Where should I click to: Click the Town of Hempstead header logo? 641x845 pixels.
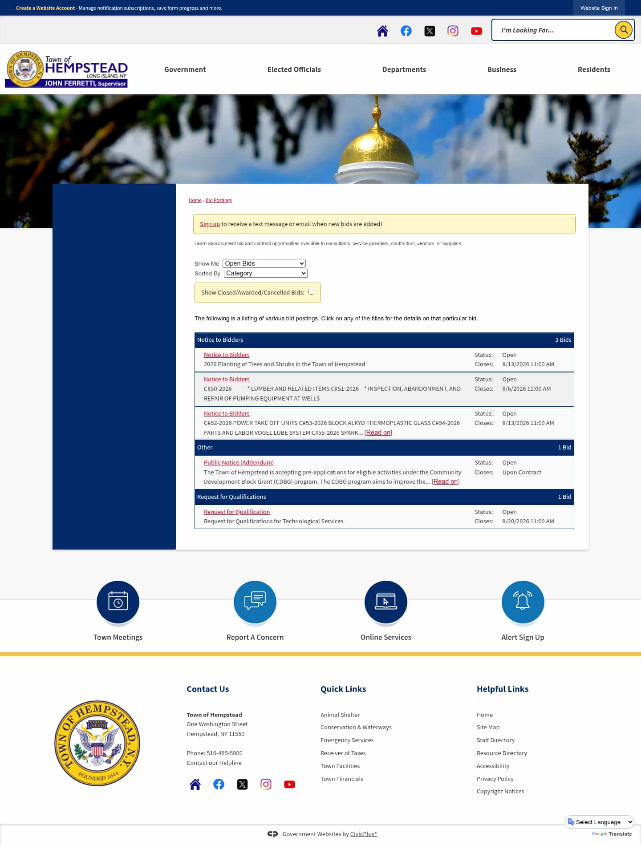click(66, 69)
